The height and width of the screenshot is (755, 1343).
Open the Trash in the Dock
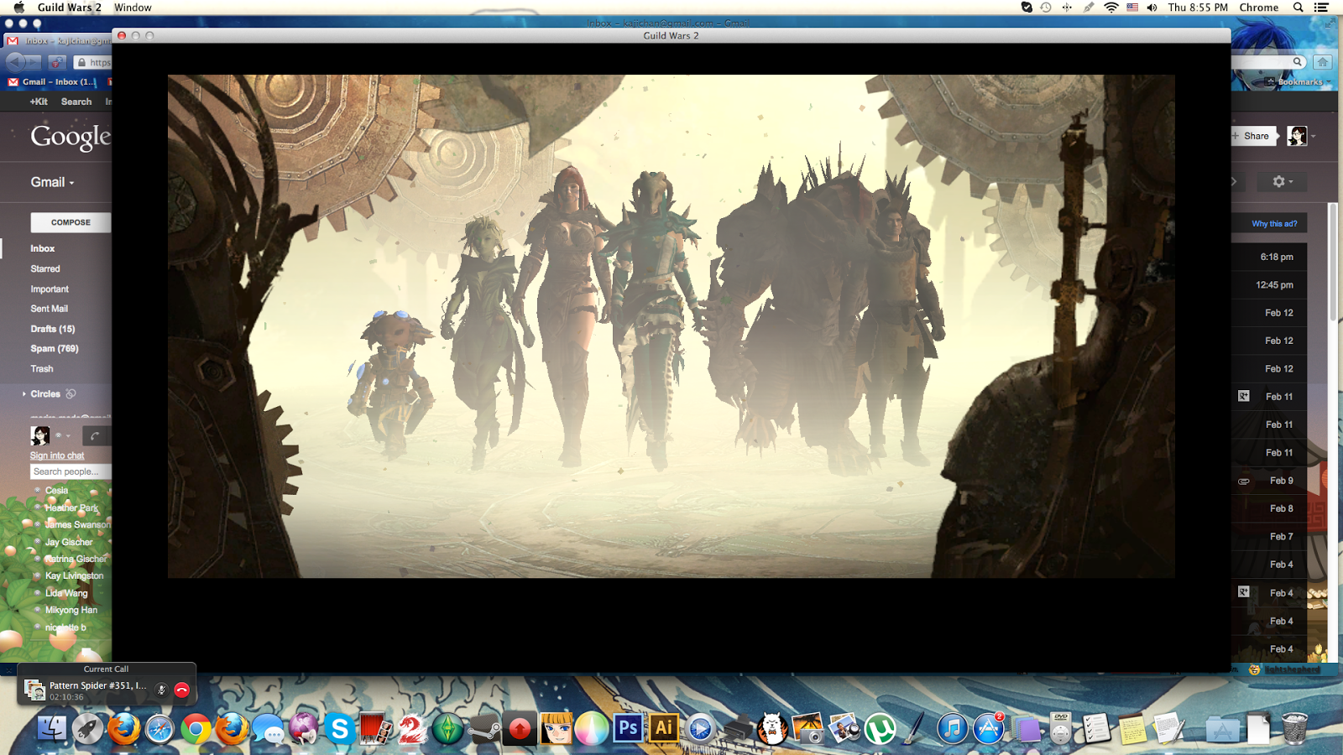tap(1295, 728)
